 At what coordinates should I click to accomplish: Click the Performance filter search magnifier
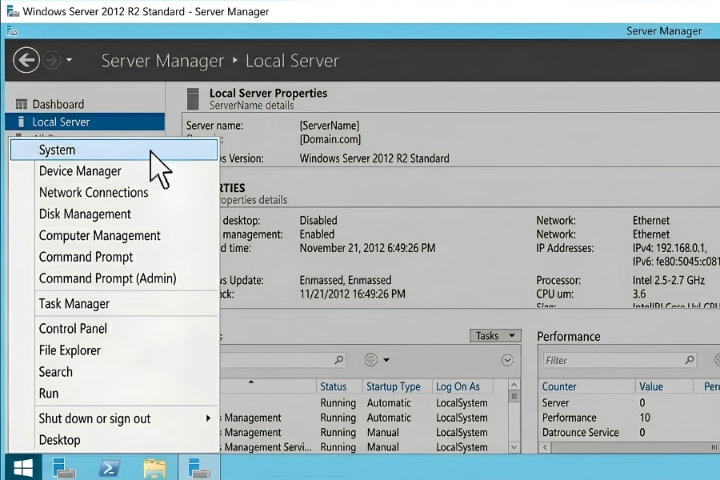click(690, 360)
